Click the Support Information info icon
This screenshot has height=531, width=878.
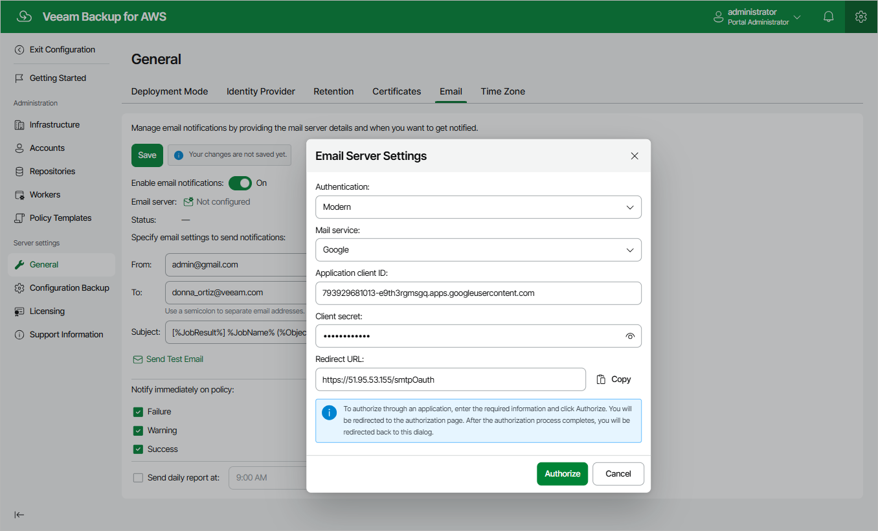tap(19, 335)
